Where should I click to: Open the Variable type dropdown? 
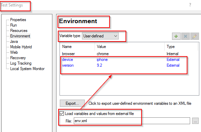[x=100, y=36]
